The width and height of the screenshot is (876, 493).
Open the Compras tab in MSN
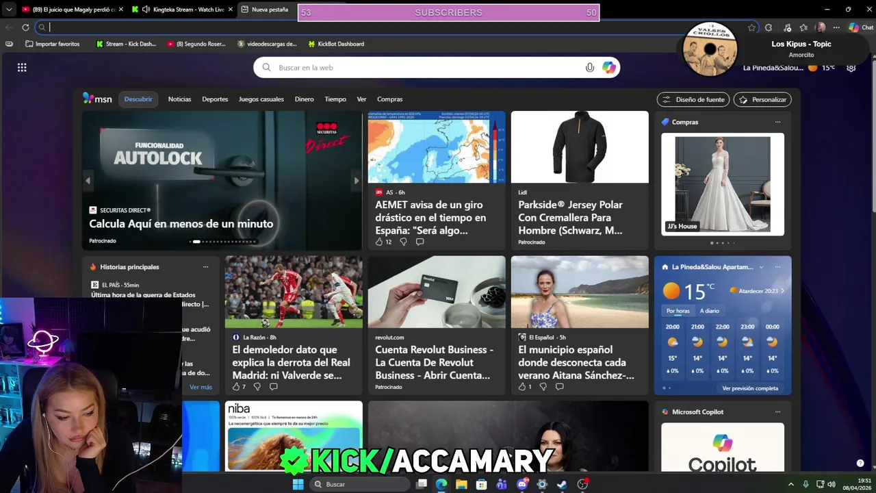389,99
